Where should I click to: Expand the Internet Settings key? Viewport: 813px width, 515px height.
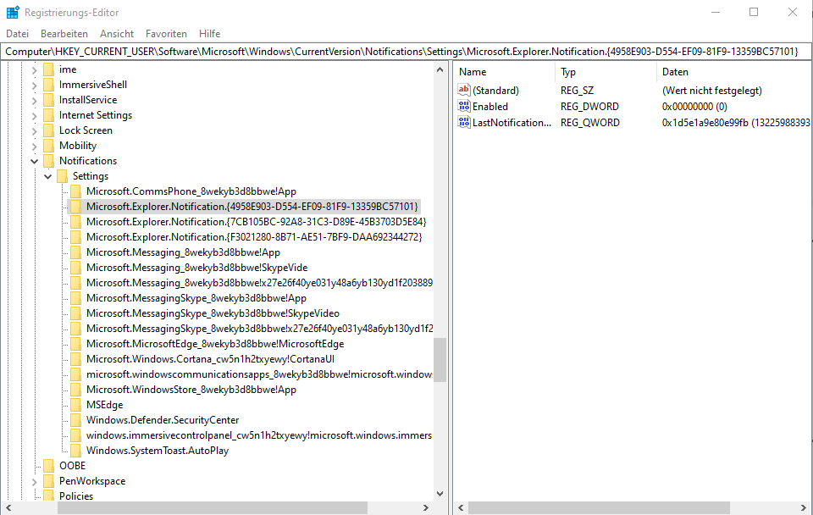point(34,116)
